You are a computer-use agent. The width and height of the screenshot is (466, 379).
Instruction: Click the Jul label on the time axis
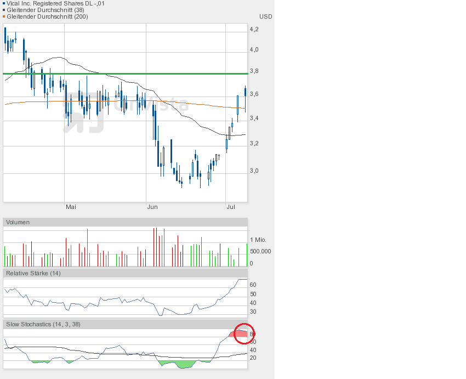click(x=231, y=207)
